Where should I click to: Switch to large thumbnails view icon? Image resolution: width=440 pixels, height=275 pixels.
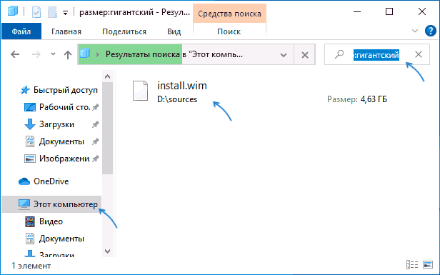pyautogui.click(x=428, y=264)
